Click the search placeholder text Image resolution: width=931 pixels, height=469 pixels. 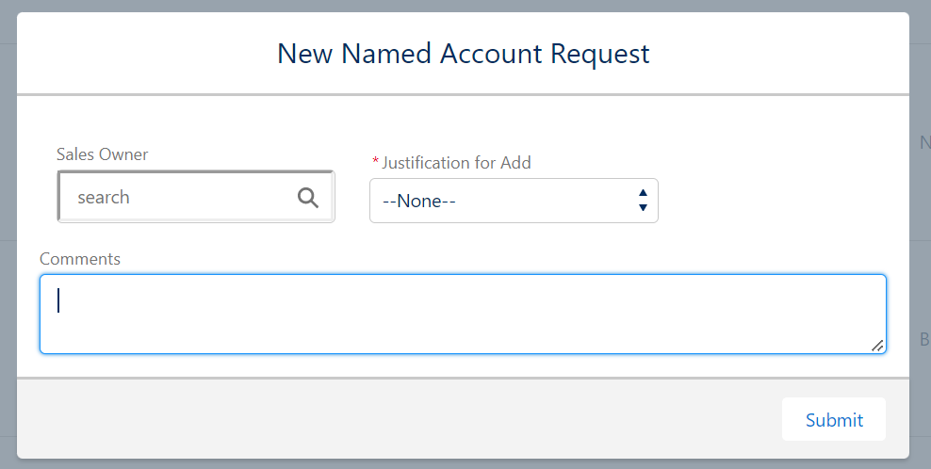(x=104, y=197)
